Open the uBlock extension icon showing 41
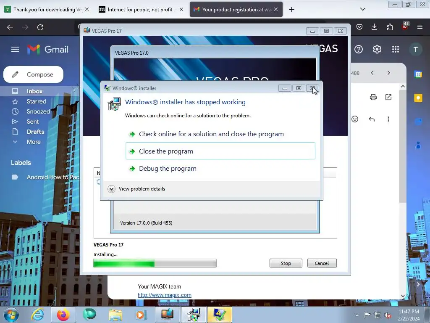 [405, 26]
